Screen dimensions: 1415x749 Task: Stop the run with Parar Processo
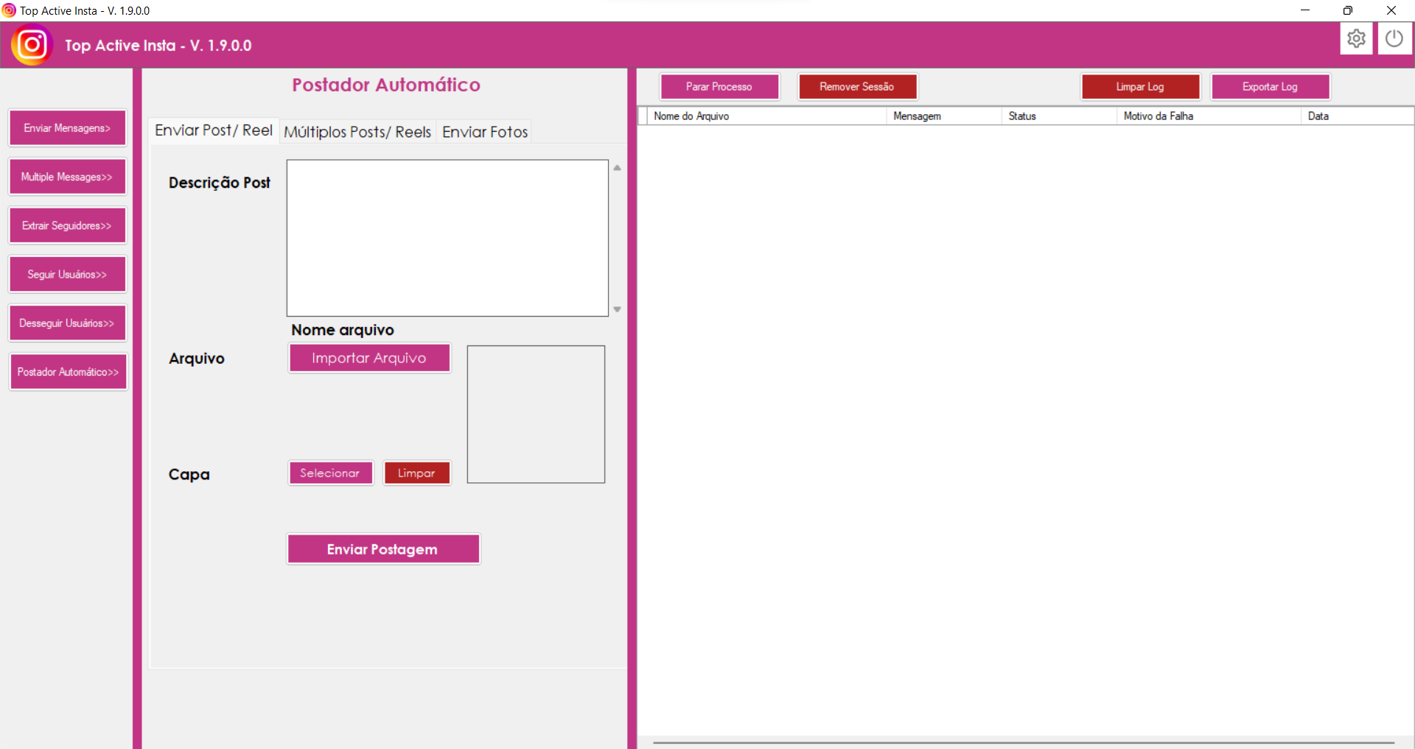719,87
